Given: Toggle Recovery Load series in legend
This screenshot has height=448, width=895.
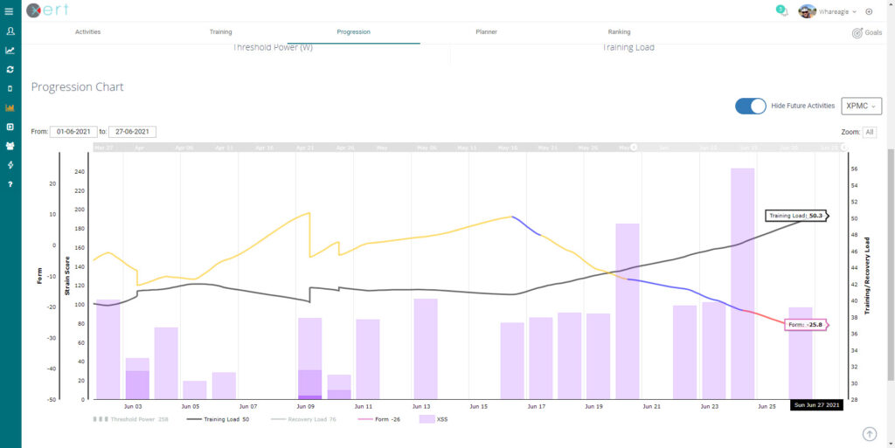Looking at the screenshot, I should 313,419.
